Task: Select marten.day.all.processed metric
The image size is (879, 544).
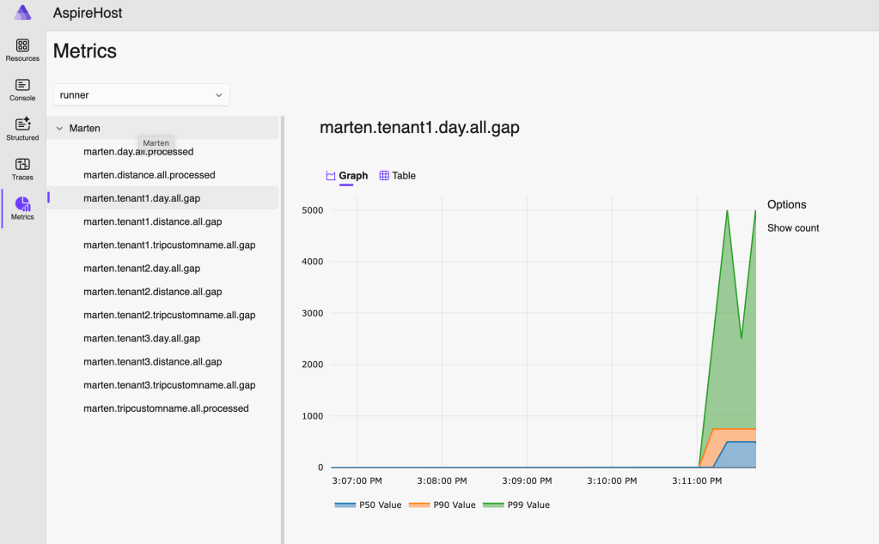Action: pyautogui.click(x=138, y=152)
